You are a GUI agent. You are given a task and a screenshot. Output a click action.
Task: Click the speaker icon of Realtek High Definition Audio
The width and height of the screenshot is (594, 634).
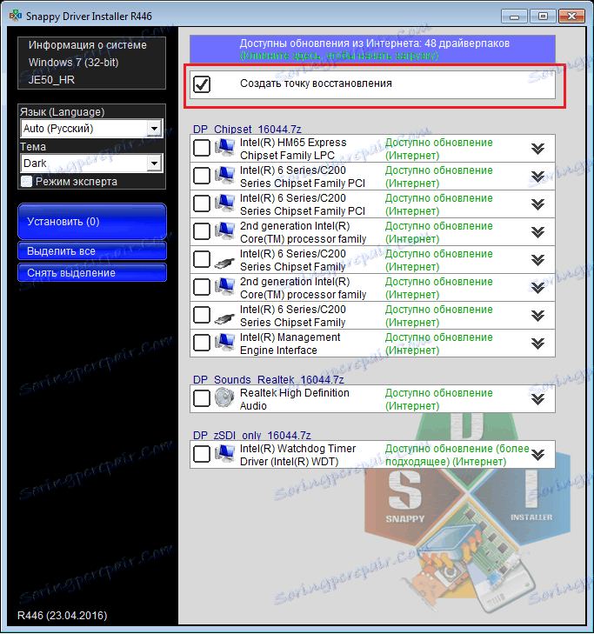point(225,398)
